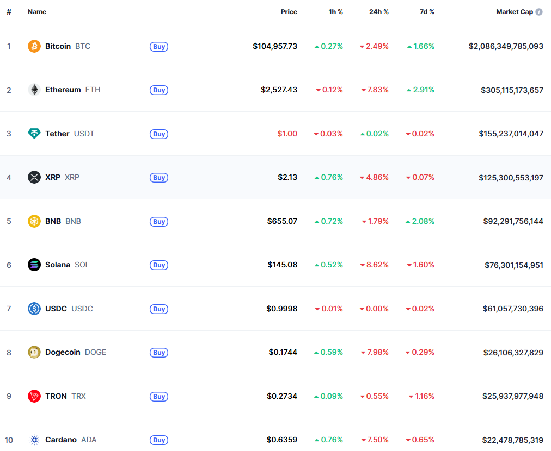Image resolution: width=551 pixels, height=451 pixels.
Task: Click Bitcoin's market cap value
Action: click(506, 46)
